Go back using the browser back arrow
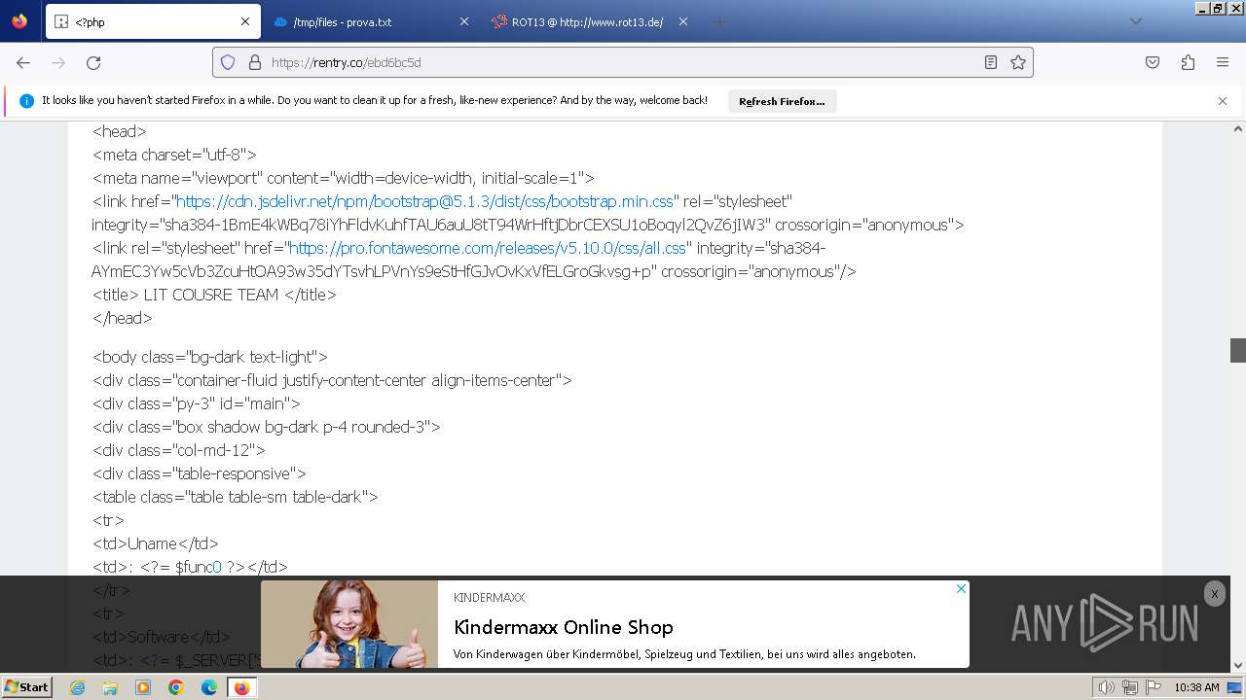Screen dimensions: 1246x700 (x=23, y=62)
